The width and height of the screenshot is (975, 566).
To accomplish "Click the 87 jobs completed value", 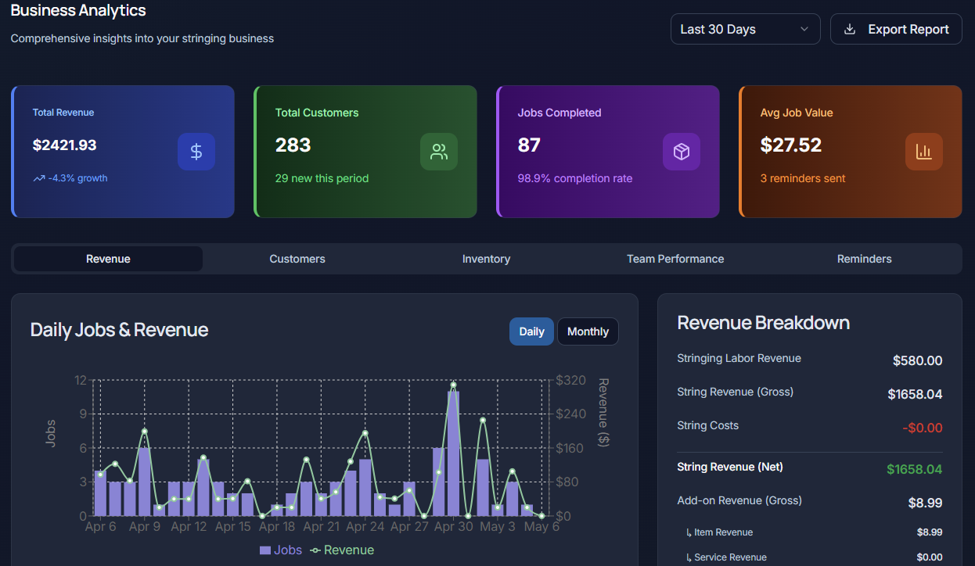I will click(529, 145).
